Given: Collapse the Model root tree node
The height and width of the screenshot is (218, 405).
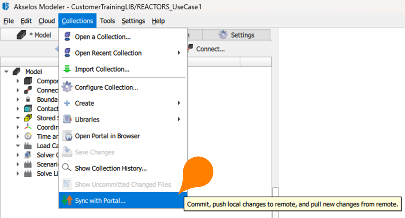Looking at the screenshot, I should pyautogui.click(x=6, y=72).
